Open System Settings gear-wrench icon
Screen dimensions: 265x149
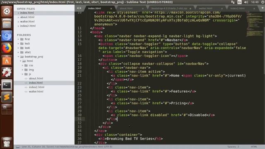tap(7, 73)
